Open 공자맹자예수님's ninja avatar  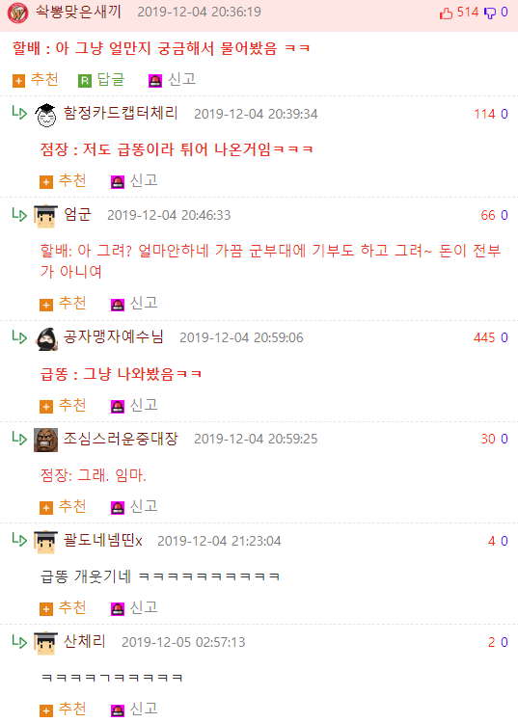(x=45, y=339)
